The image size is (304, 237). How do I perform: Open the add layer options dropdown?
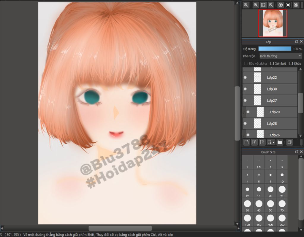271,142
